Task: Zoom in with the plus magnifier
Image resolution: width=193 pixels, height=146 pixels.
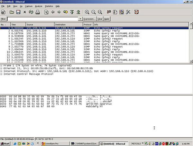Action: [x=87, y=12]
